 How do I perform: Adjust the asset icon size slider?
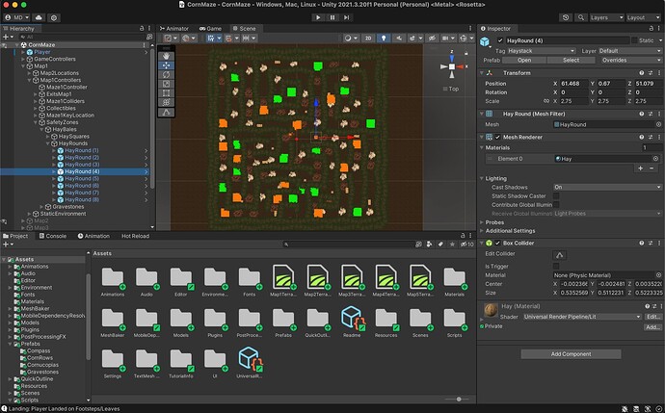(459, 399)
